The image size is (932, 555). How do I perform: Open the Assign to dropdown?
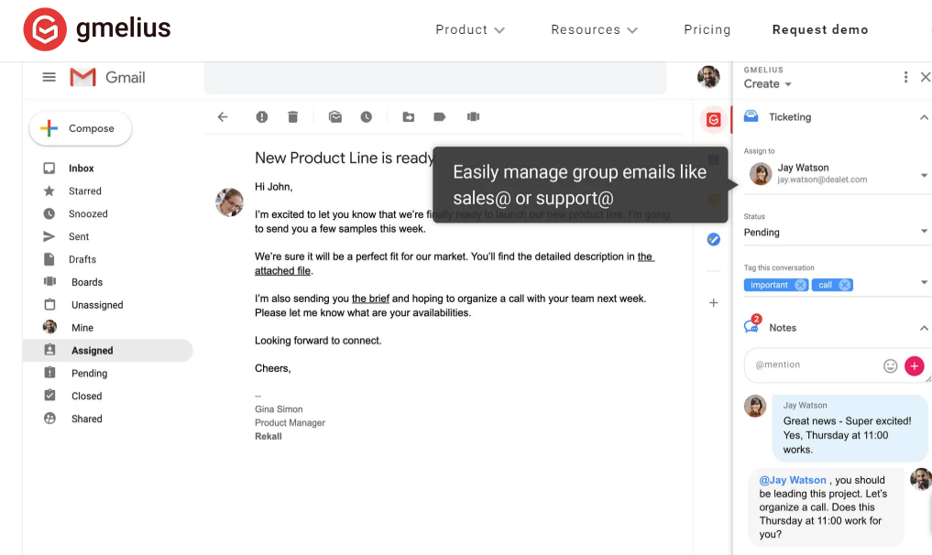tap(924, 175)
